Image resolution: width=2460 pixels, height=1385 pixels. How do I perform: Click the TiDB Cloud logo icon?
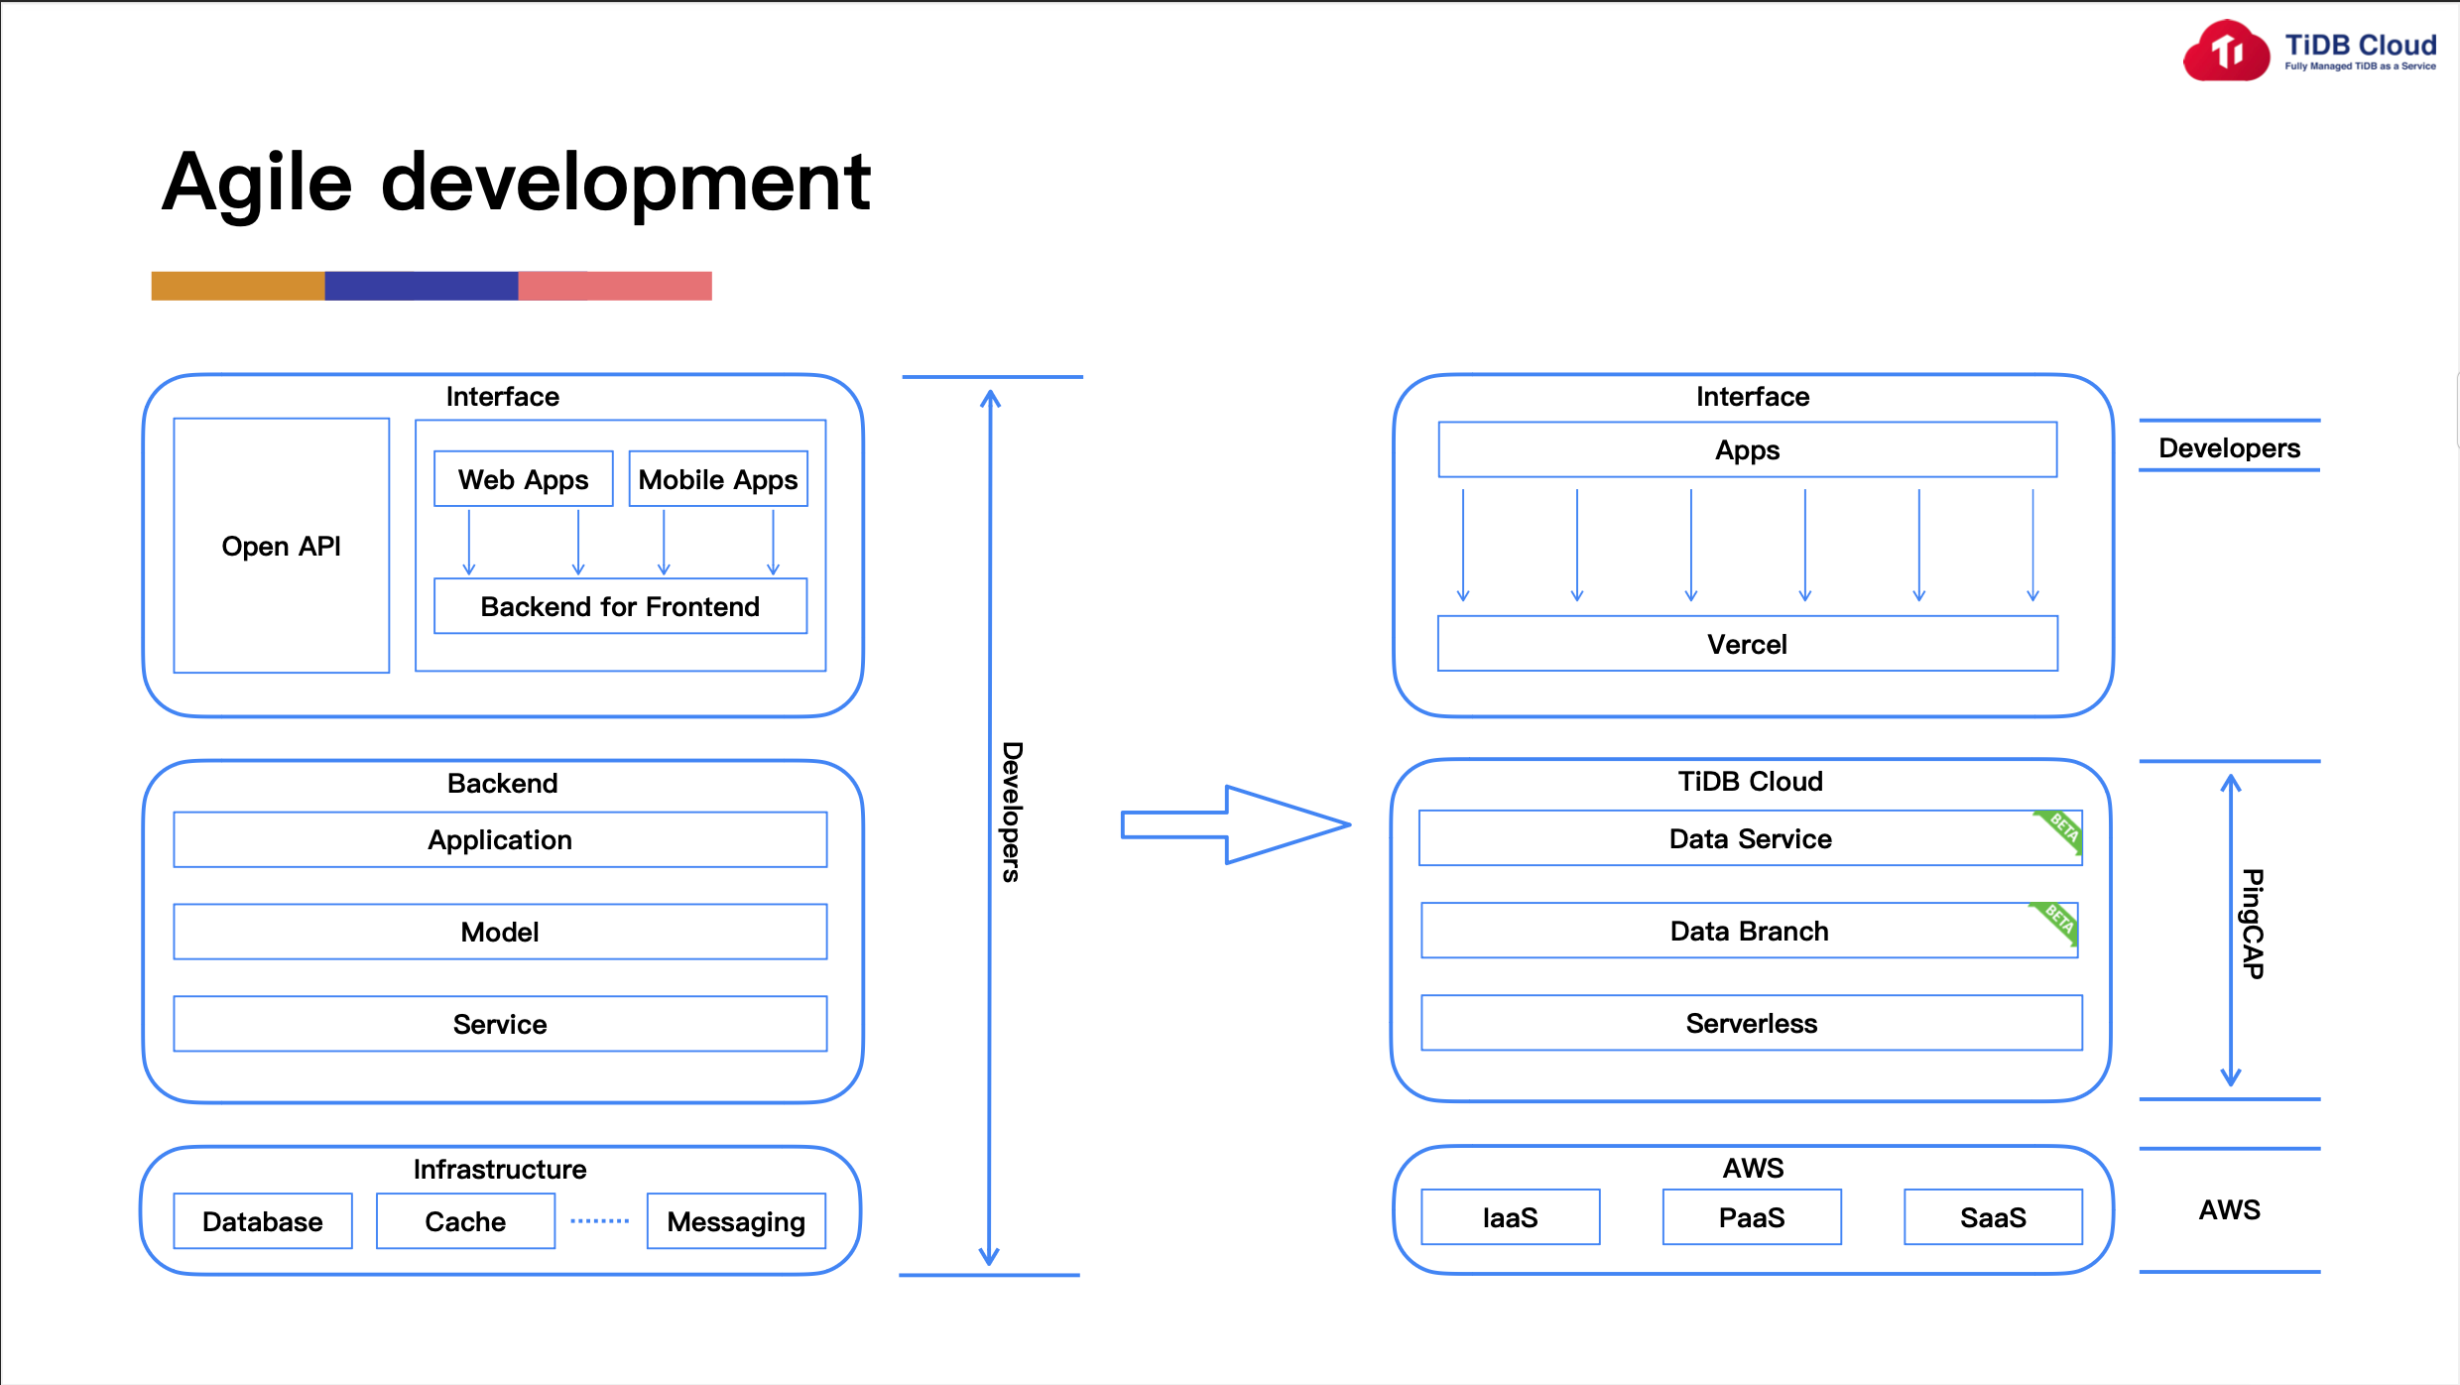[2226, 52]
